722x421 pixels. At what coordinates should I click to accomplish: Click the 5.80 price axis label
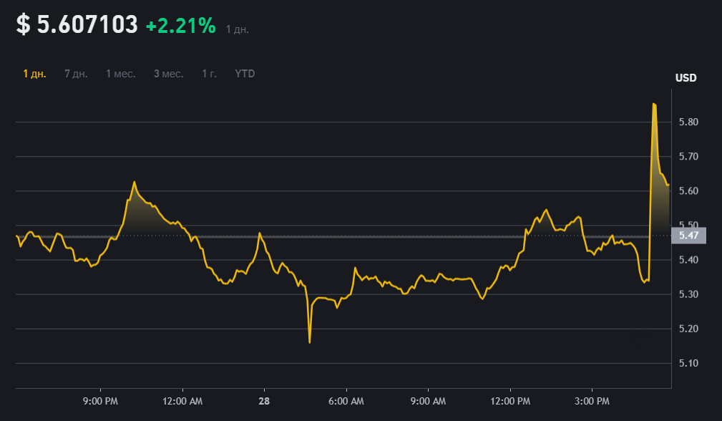click(688, 122)
